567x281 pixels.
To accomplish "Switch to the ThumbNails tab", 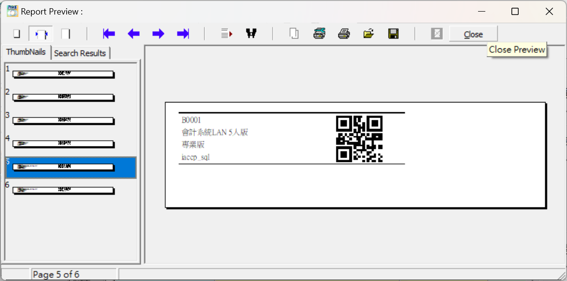I will [26, 52].
